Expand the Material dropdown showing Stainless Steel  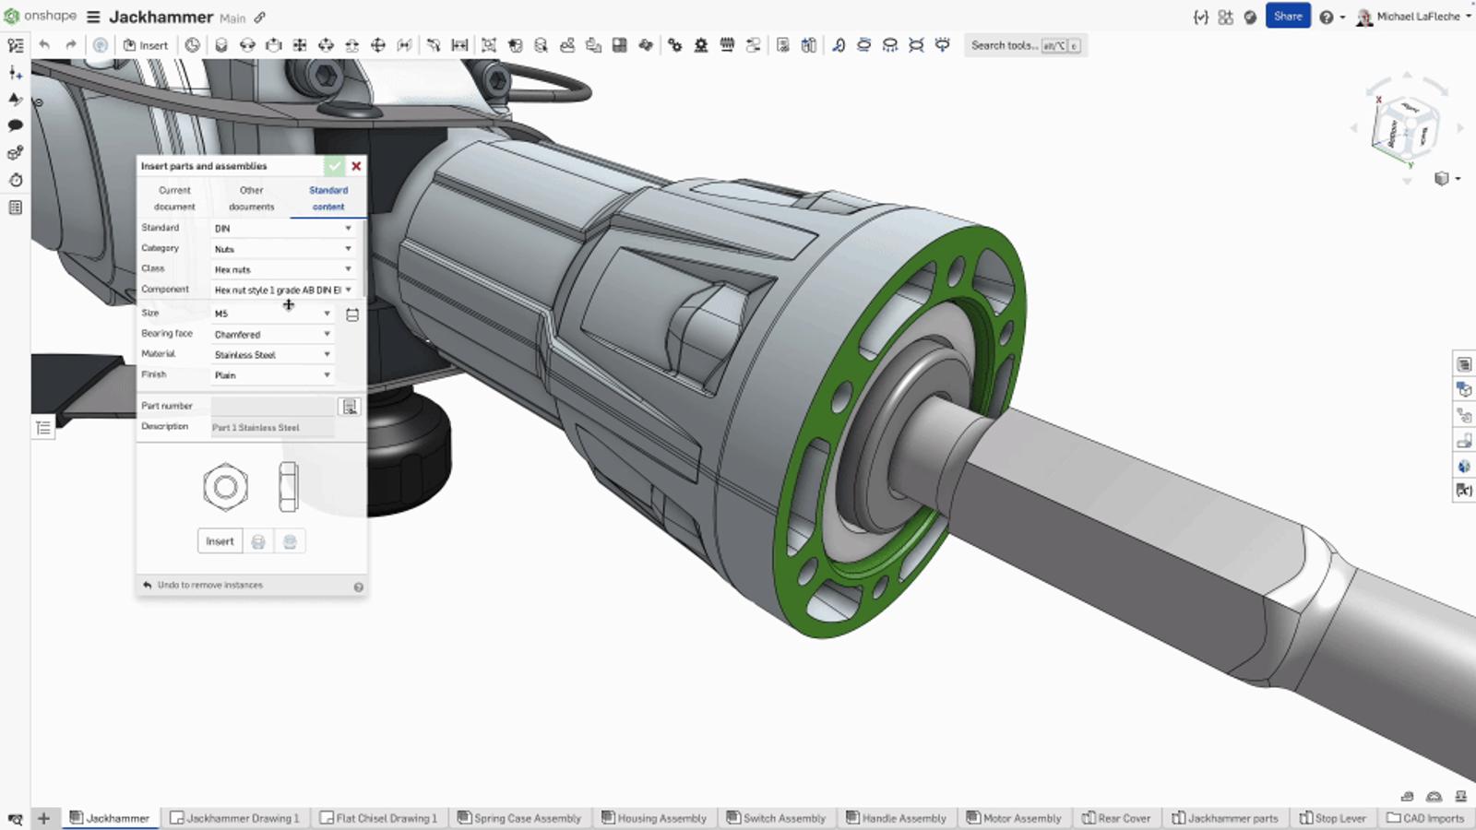pyautogui.click(x=272, y=355)
